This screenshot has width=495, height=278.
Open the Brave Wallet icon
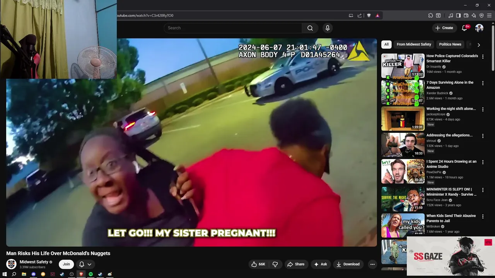[x=466, y=15]
